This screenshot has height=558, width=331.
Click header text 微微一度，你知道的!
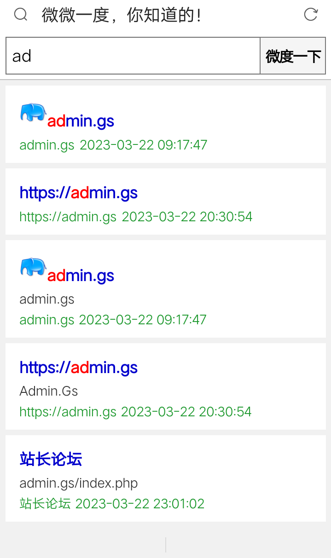(122, 15)
